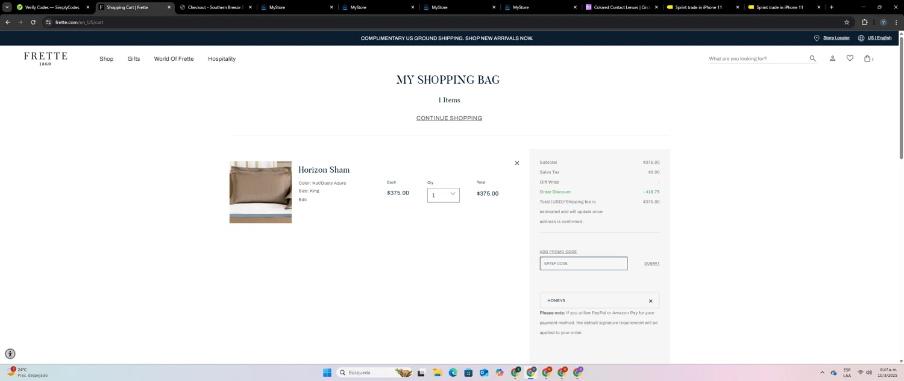904x381 pixels.
Task: Click the Order Discount line
Action: point(600,192)
